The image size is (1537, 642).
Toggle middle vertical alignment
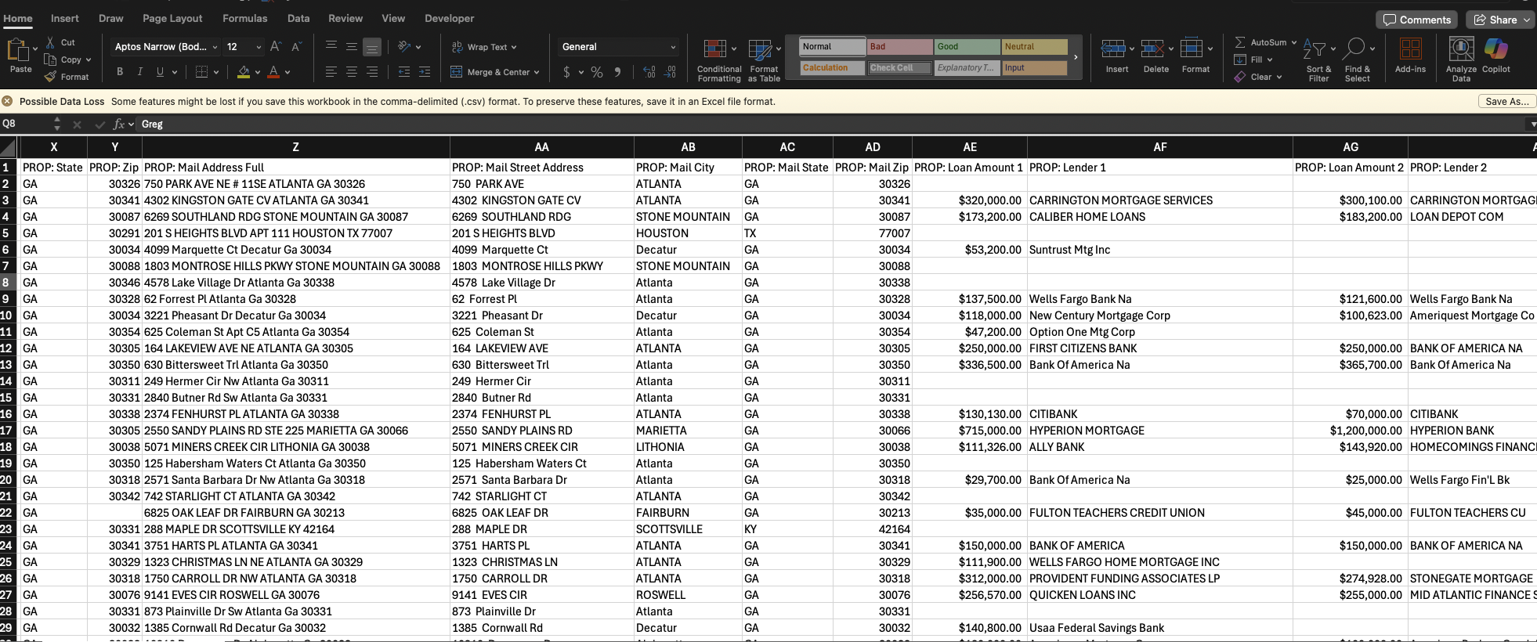click(x=352, y=47)
